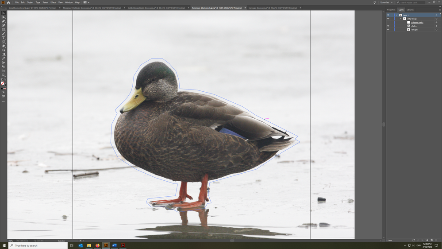The height and width of the screenshot is (249, 442).
Task: Select the Type tool
Action: click(x=4, y=38)
